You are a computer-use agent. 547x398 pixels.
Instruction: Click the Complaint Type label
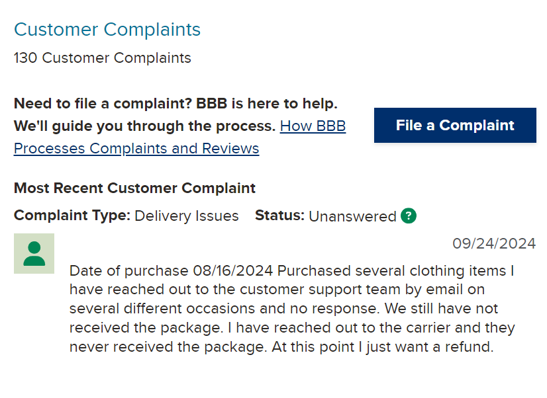(72, 216)
